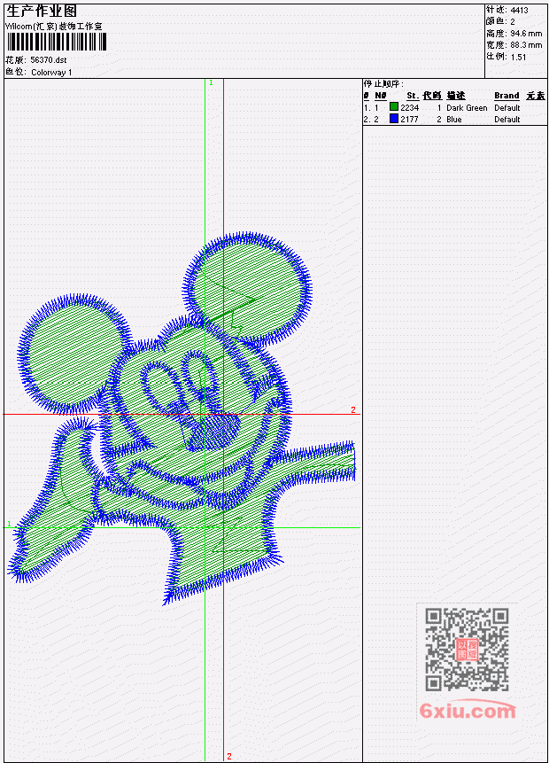Screen dimensions: 549x763
Task: Click the 'N#' column header
Action: click(381, 96)
